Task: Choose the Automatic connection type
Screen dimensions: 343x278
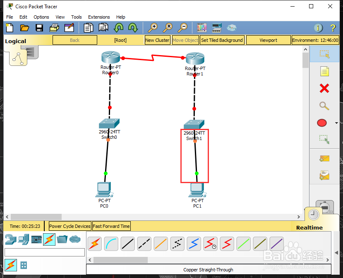Action: (x=94, y=244)
